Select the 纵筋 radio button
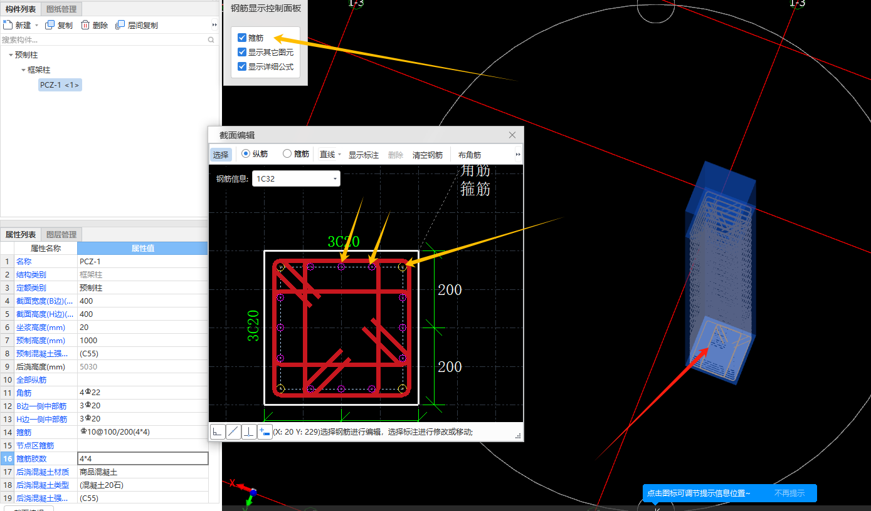The image size is (871, 511). (246, 153)
